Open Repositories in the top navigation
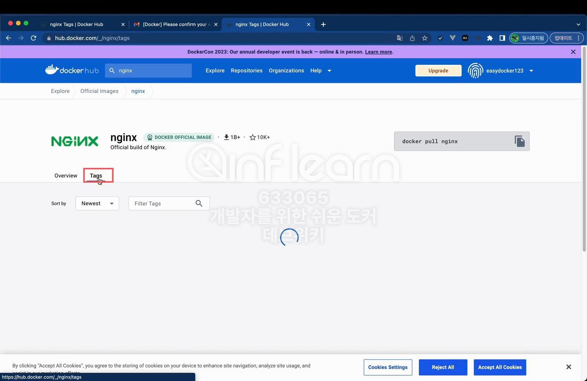 pos(247,71)
